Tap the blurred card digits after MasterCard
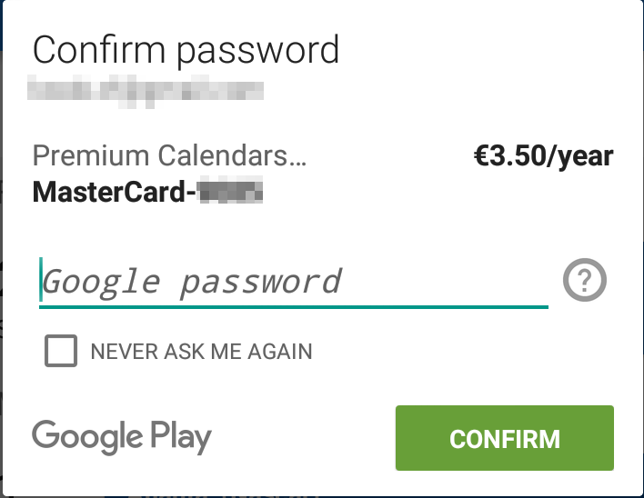The image size is (644, 498). (230, 192)
